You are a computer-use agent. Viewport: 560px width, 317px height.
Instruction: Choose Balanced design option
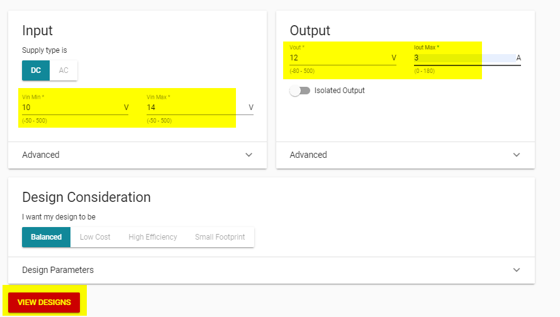(47, 237)
